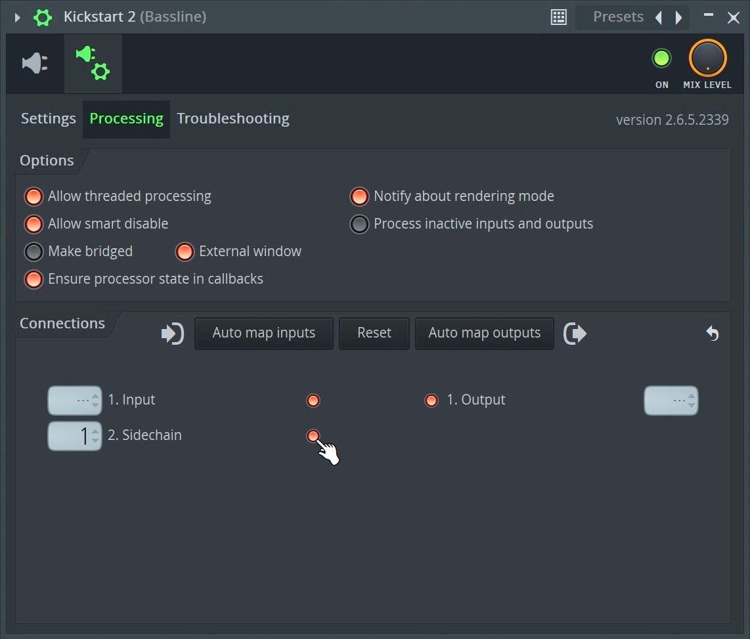This screenshot has width=750, height=639.
Task: Toggle the green ON plugin switch
Action: coord(661,59)
